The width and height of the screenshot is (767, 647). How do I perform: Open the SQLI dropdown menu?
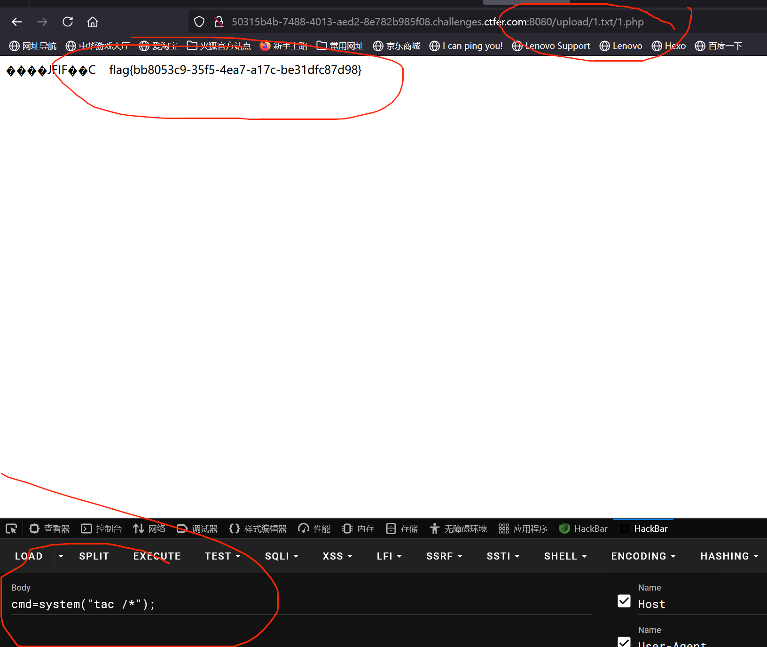282,556
